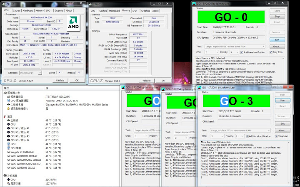
Task: Click Stop in the GO-3 window
Action: pyautogui.click(x=282, y=101)
